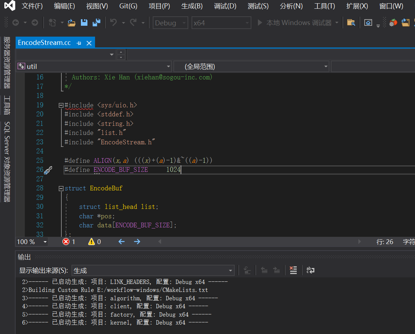
Task: Open the 调试(D) menu
Action: tap(225, 6)
